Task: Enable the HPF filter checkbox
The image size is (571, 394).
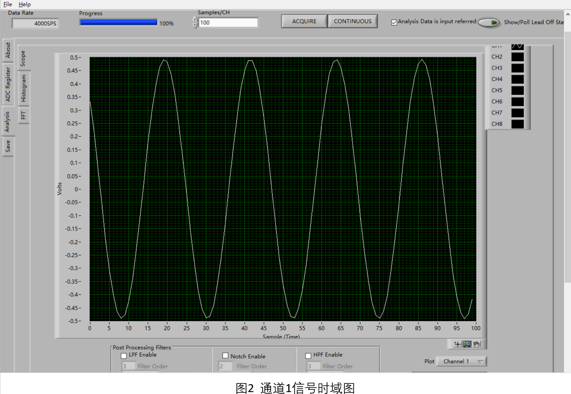Action: pyautogui.click(x=308, y=356)
